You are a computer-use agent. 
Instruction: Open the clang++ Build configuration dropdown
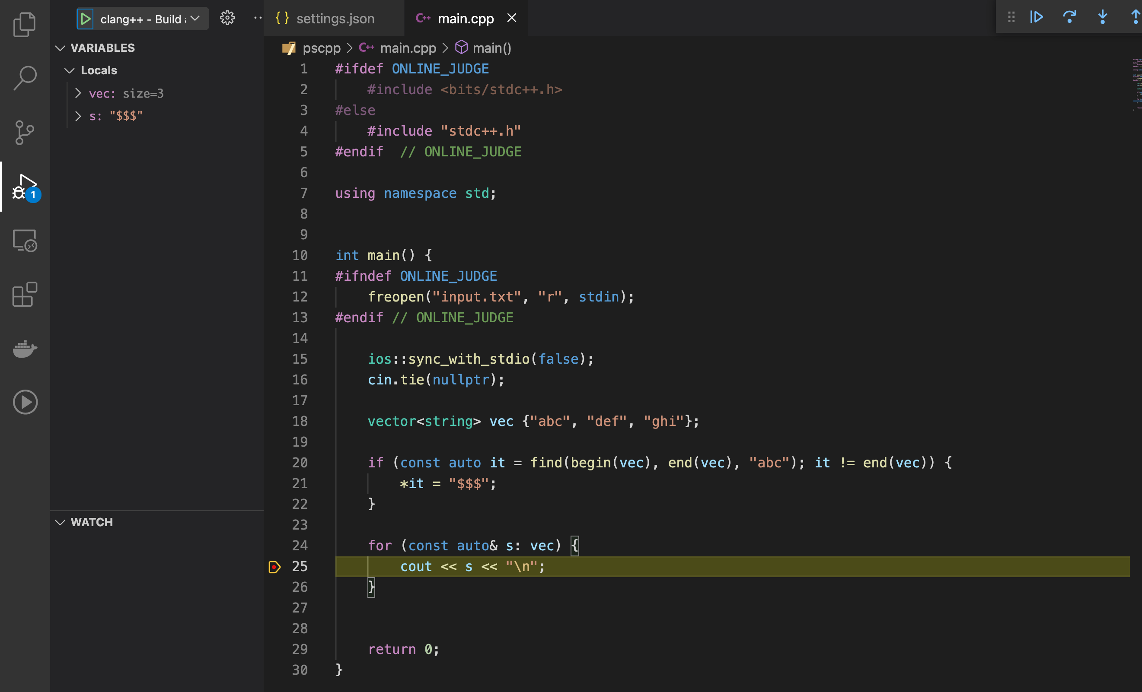[x=195, y=19]
